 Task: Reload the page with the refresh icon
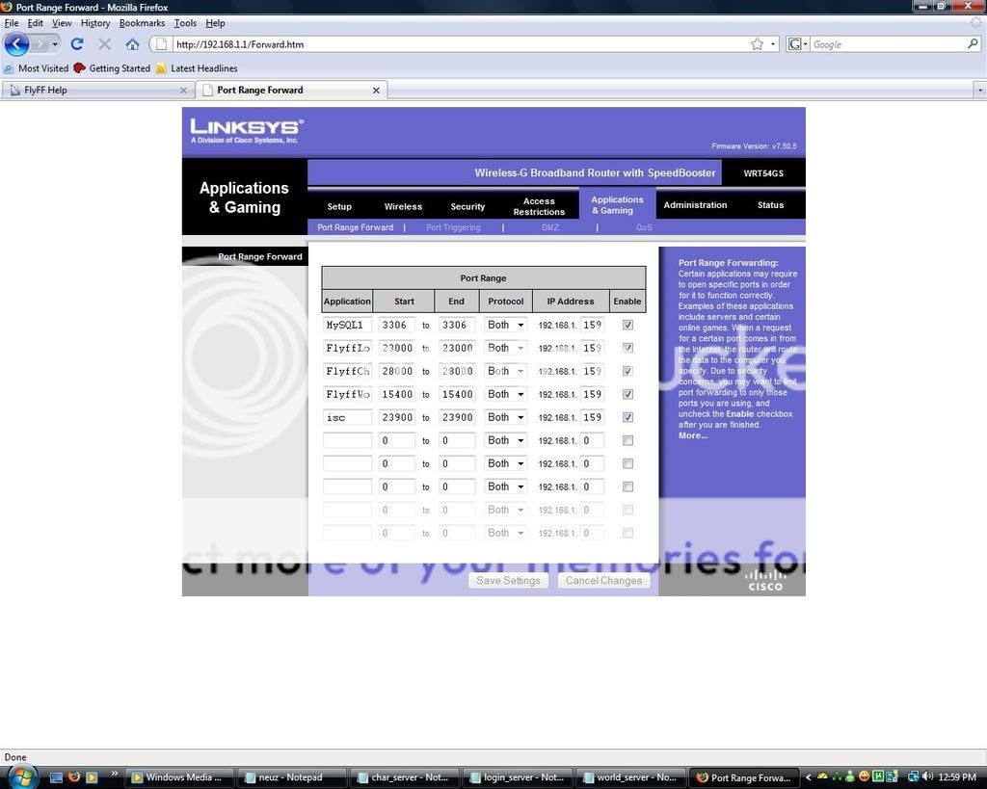[77, 44]
